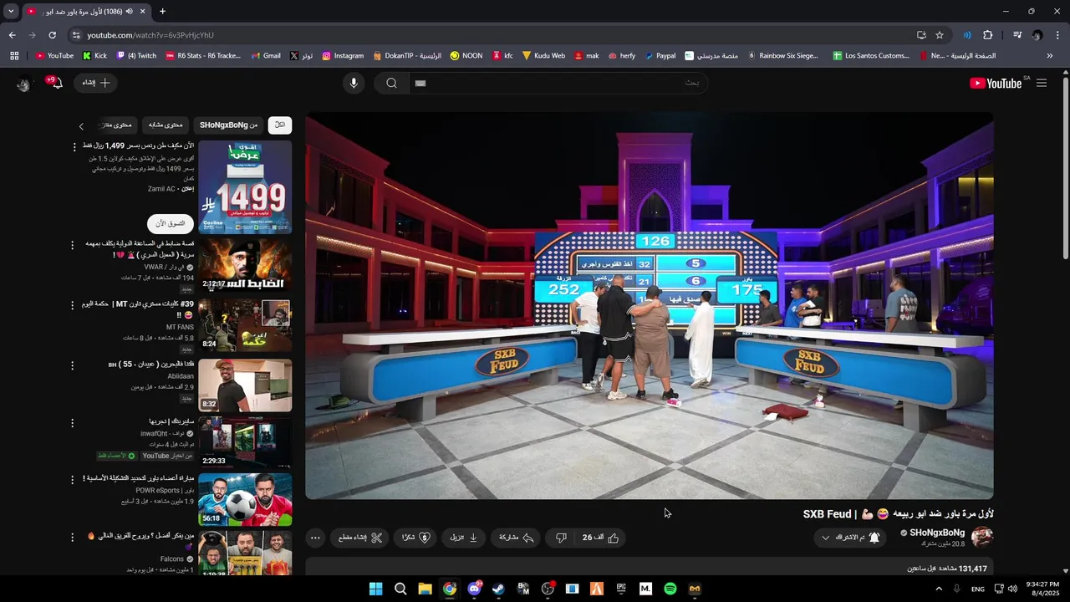The image size is (1070, 602).
Task: Open MT FANS #39 video thumbnail
Action: point(245,324)
